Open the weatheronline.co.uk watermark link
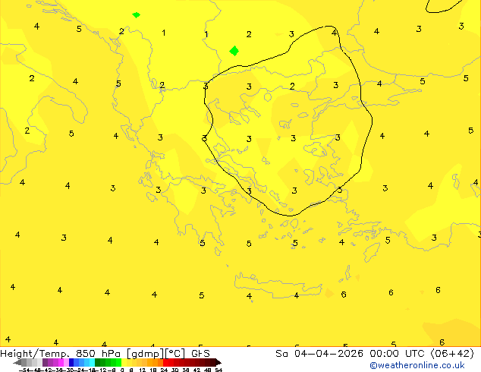Screen dimensions: 481x372 (417, 365)
